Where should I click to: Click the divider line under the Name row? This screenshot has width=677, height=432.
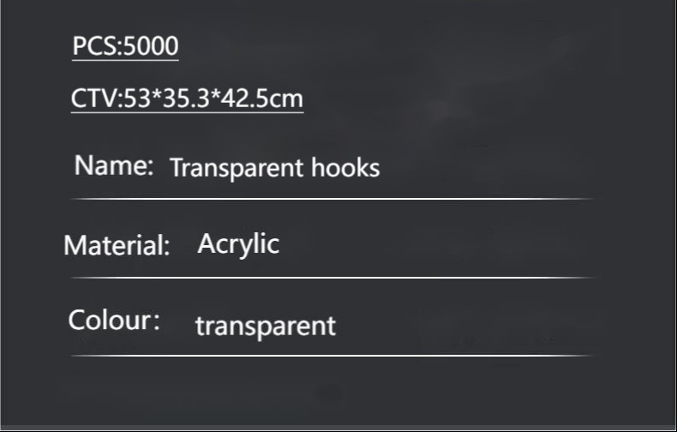(x=333, y=198)
